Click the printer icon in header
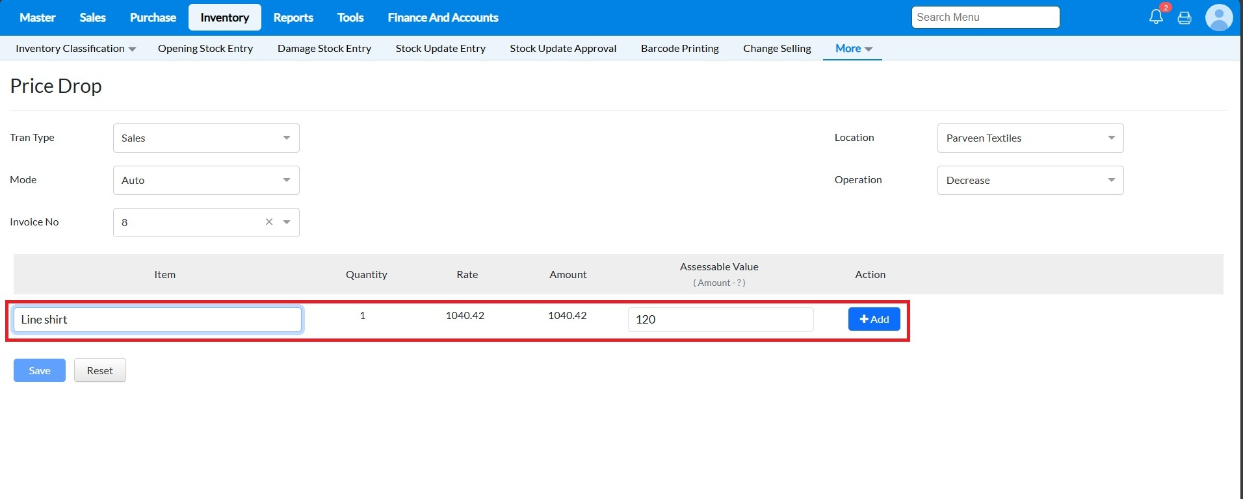Screen dimensions: 1243x499 (1184, 18)
